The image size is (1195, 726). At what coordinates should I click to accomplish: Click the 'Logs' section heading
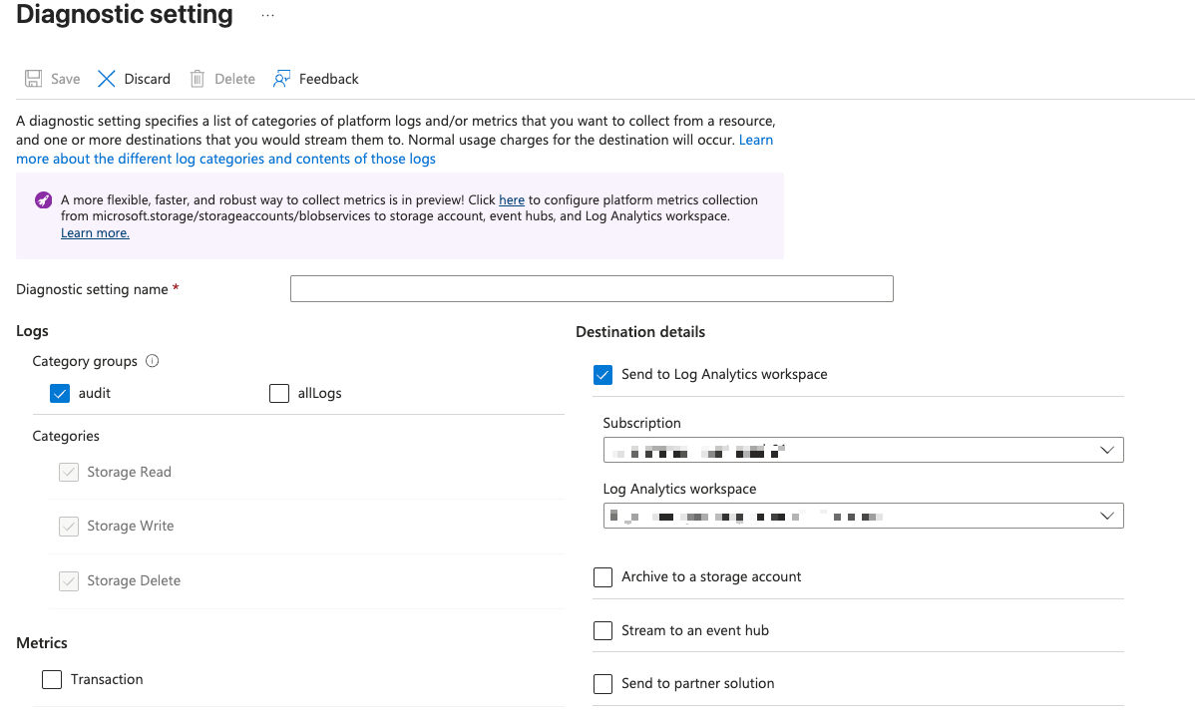coord(32,331)
